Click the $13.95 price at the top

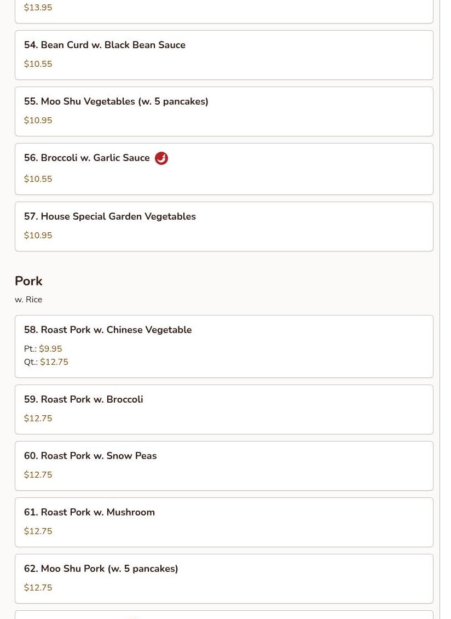pyautogui.click(x=38, y=8)
